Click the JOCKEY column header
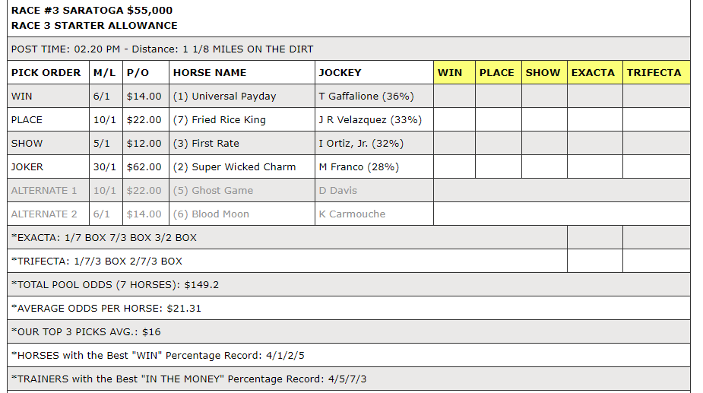The width and height of the screenshot is (703, 393). (x=340, y=73)
